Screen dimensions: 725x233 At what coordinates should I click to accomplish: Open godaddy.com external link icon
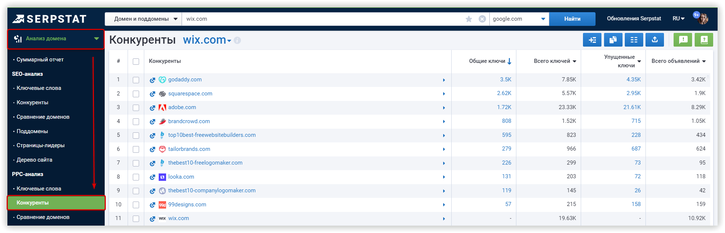[152, 80]
